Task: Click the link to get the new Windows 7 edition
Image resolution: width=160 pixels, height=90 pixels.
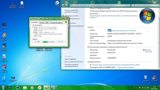Action: (x=114, y=16)
